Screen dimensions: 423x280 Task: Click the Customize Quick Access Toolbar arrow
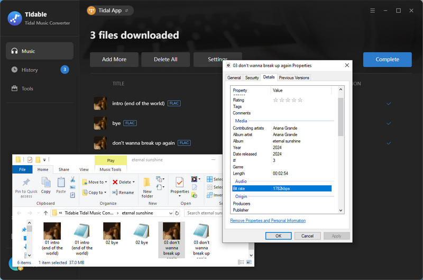(44, 160)
